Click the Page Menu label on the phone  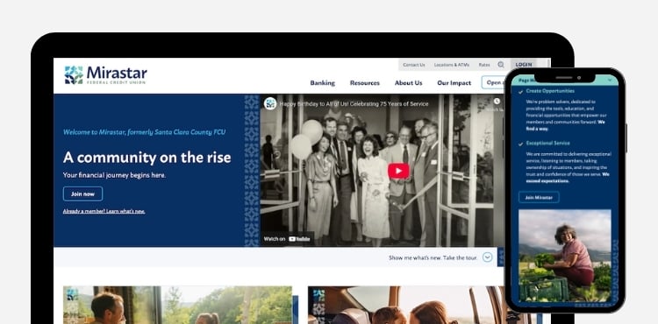pos(526,80)
